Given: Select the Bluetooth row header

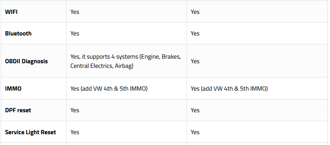Looking at the screenshot, I should pyautogui.click(x=18, y=34).
